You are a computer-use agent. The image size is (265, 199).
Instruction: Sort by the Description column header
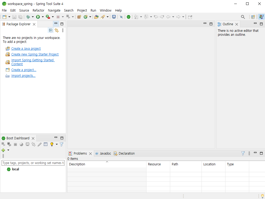click(107, 164)
